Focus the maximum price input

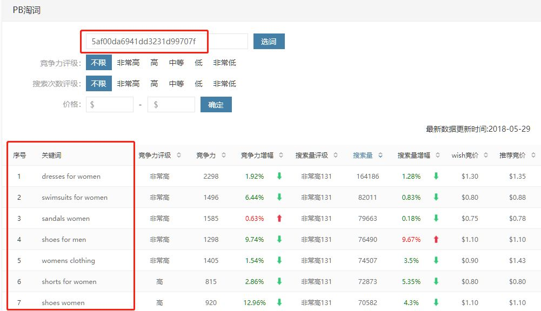(x=171, y=104)
